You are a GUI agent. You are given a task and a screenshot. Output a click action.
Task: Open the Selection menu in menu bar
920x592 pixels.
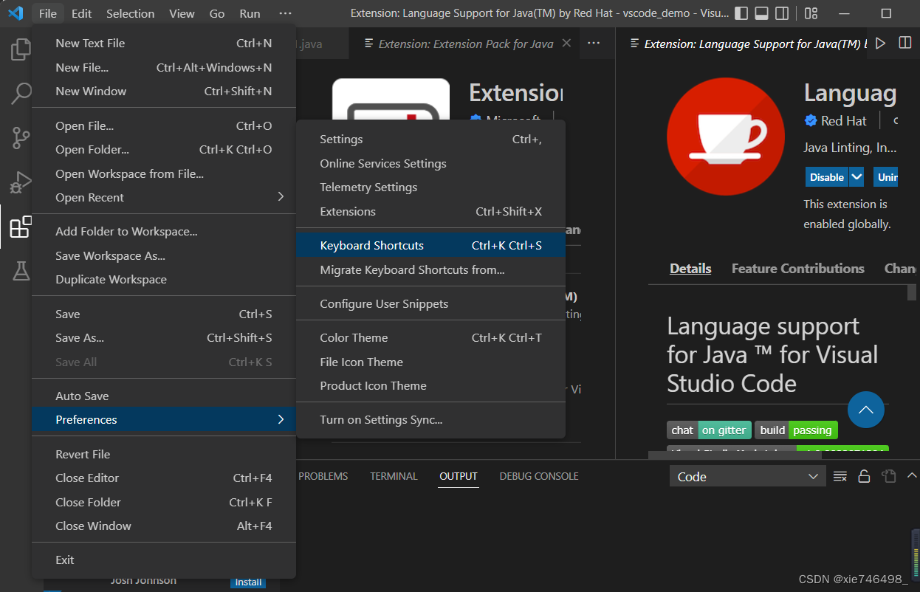coord(131,13)
